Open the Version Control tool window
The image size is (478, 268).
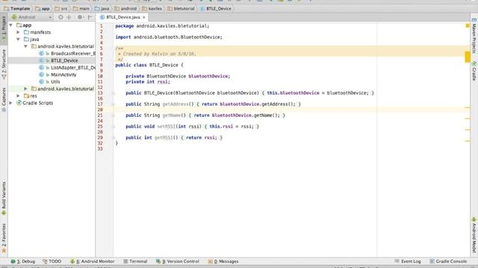178,261
